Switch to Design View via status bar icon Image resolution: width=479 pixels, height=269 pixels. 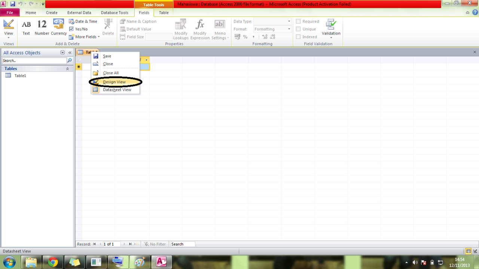475,251
